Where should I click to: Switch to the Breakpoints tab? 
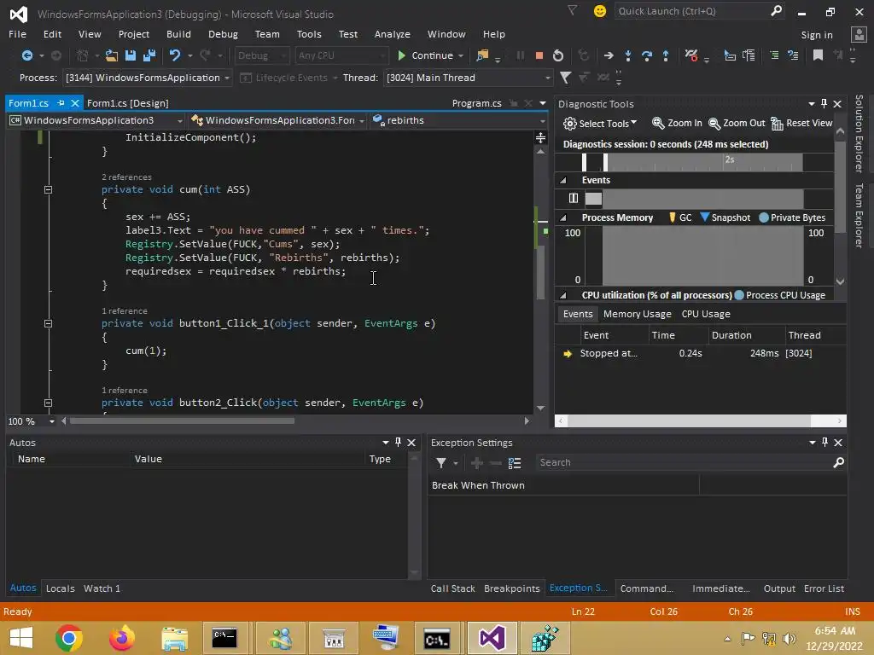point(512,588)
